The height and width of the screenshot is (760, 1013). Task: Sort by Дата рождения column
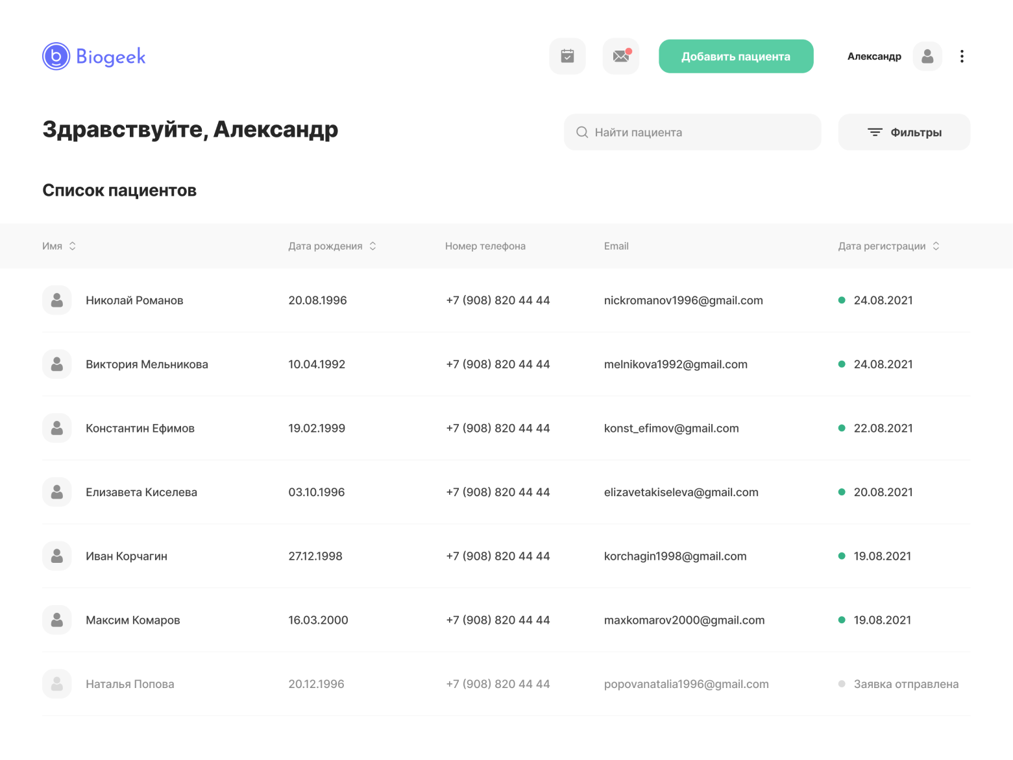[x=372, y=246]
